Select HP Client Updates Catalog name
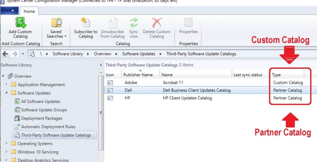Image resolution: width=317 pixels, height=162 pixels. click(x=187, y=98)
